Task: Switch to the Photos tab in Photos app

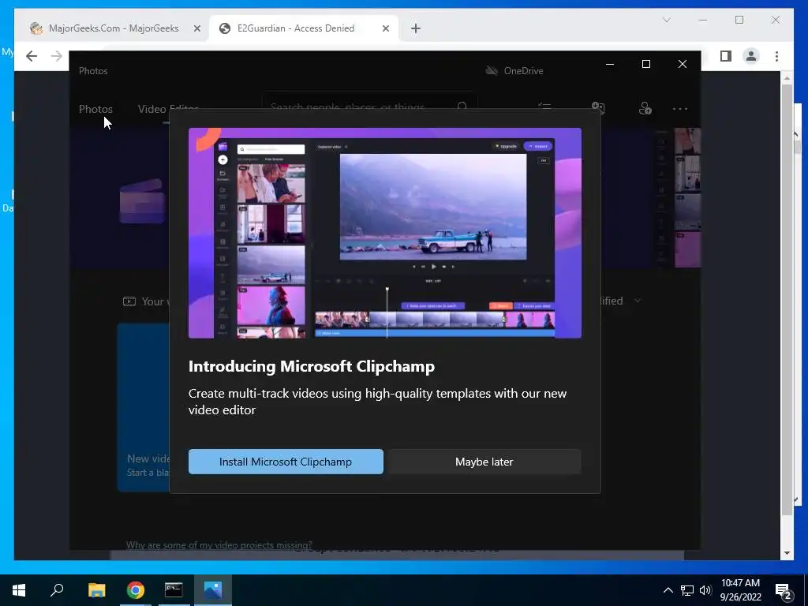Action: coord(95,109)
